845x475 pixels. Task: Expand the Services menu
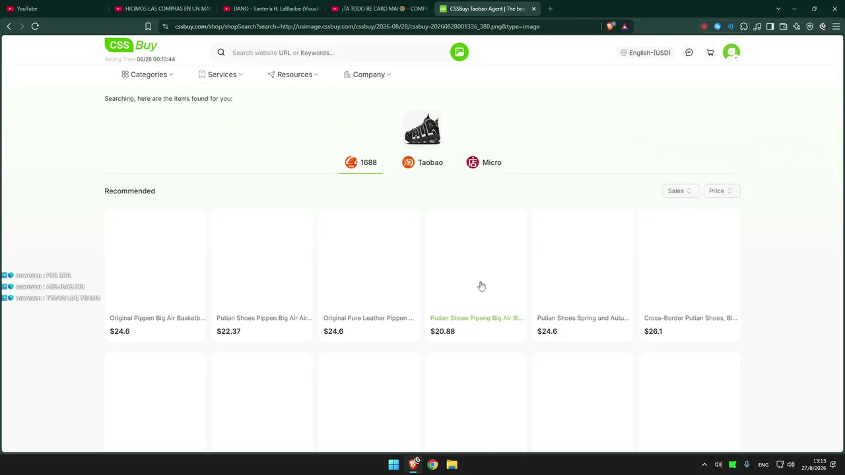pyautogui.click(x=220, y=75)
